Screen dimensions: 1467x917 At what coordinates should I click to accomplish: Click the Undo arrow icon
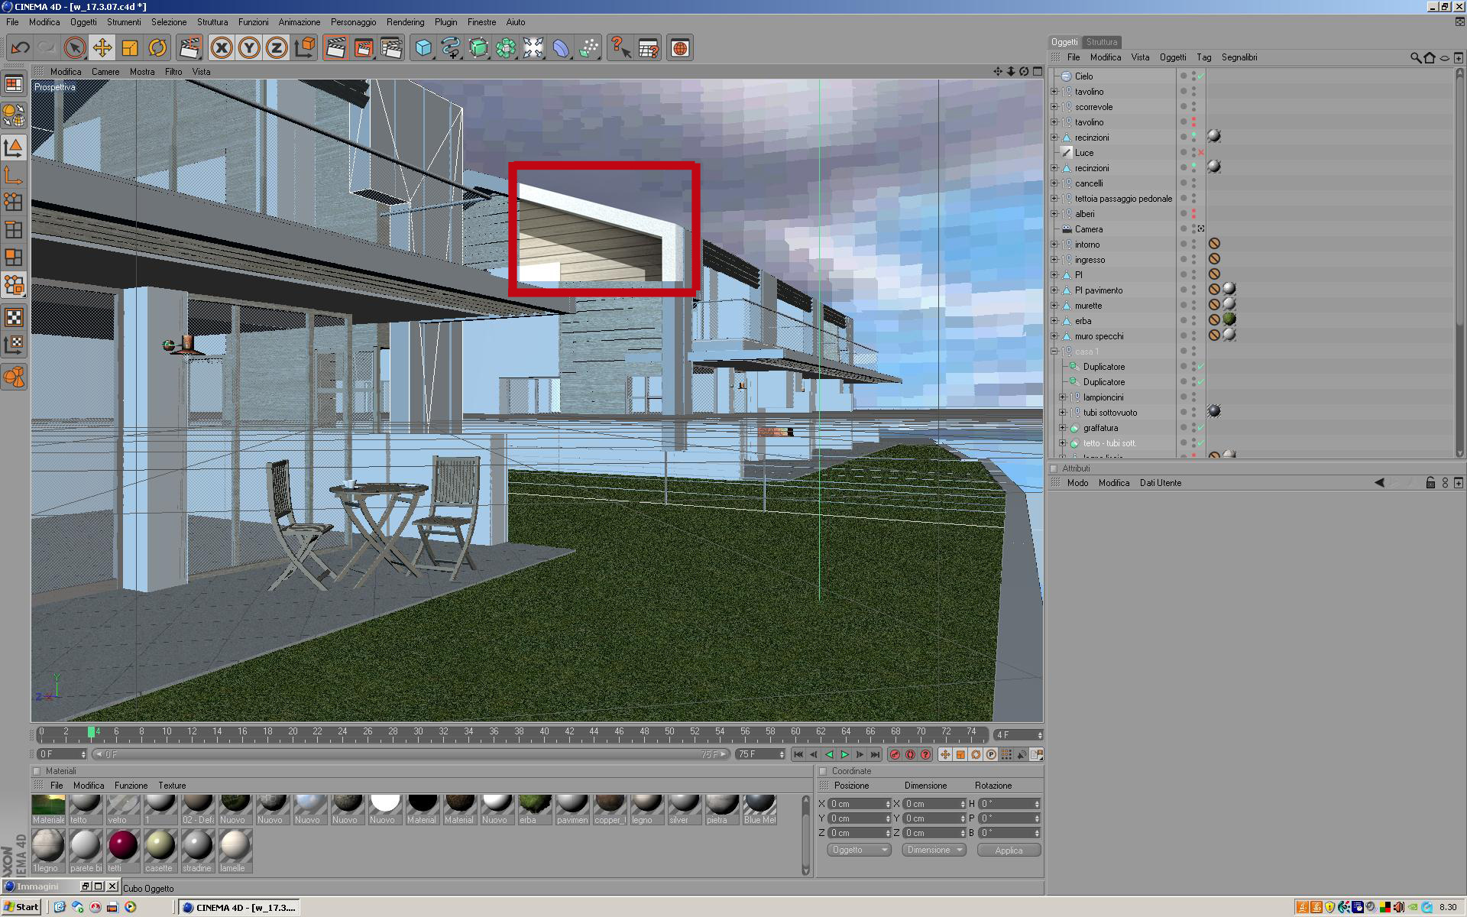tap(20, 48)
